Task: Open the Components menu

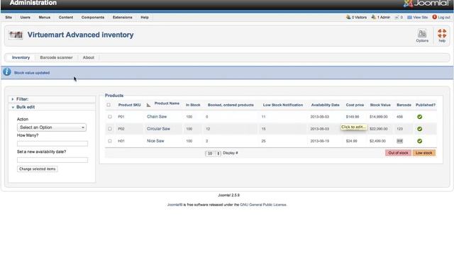Action: click(93, 17)
